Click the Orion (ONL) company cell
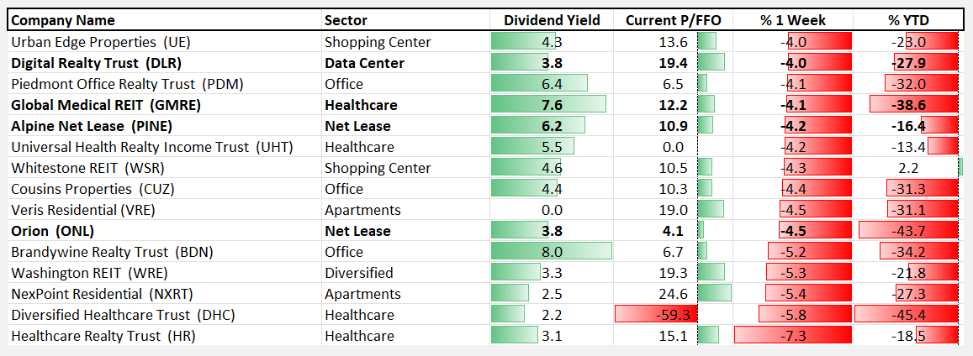 click(53, 231)
